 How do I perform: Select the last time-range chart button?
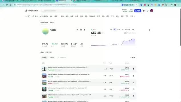[133, 29]
